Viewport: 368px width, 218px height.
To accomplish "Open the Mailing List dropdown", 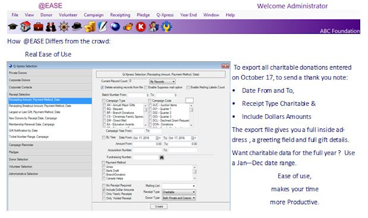I will click(179, 186).
